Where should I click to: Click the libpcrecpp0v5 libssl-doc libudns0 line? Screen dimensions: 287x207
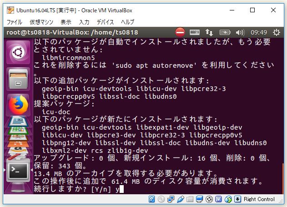tap(109, 96)
